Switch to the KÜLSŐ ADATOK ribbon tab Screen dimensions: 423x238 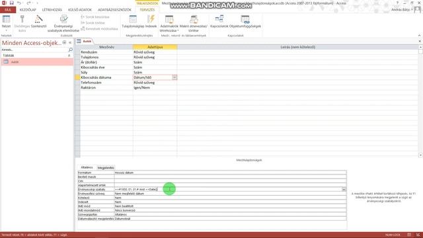point(80,10)
